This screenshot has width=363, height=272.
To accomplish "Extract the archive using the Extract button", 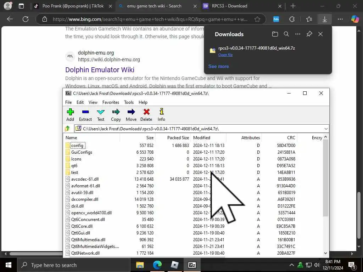I will (x=85, y=115).
